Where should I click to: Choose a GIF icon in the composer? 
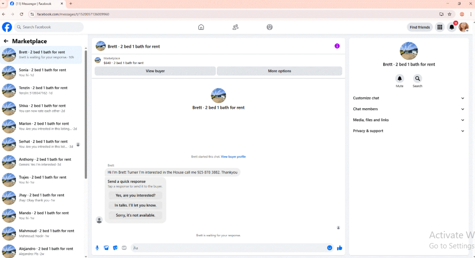pyautogui.click(x=124, y=248)
